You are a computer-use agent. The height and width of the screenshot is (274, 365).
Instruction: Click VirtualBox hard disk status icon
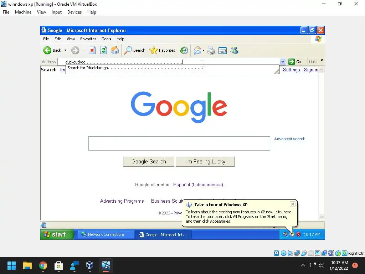(x=277, y=253)
